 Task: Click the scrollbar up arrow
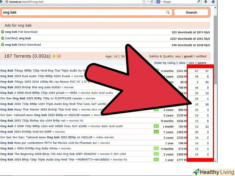pyautogui.click(x=215, y=8)
